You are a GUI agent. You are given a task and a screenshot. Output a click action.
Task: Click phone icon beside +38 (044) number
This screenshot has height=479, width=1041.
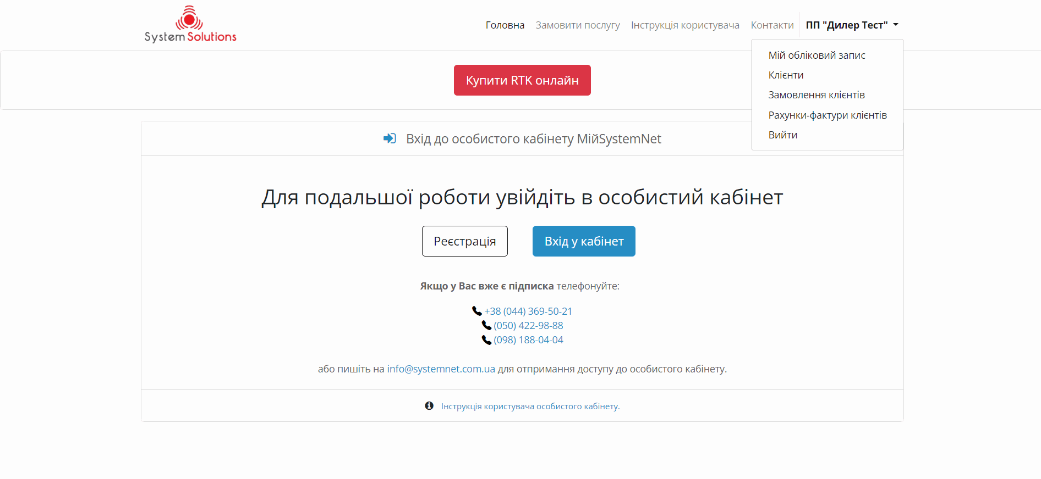click(x=477, y=311)
